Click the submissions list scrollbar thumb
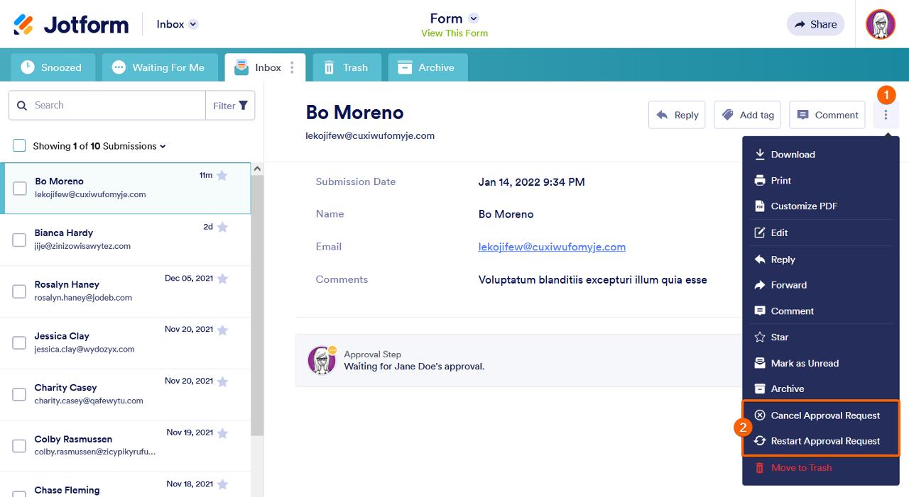This screenshot has height=497, width=909. pos(257,306)
